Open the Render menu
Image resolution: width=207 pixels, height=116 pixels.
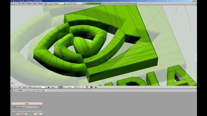pyautogui.click(x=40, y=4)
